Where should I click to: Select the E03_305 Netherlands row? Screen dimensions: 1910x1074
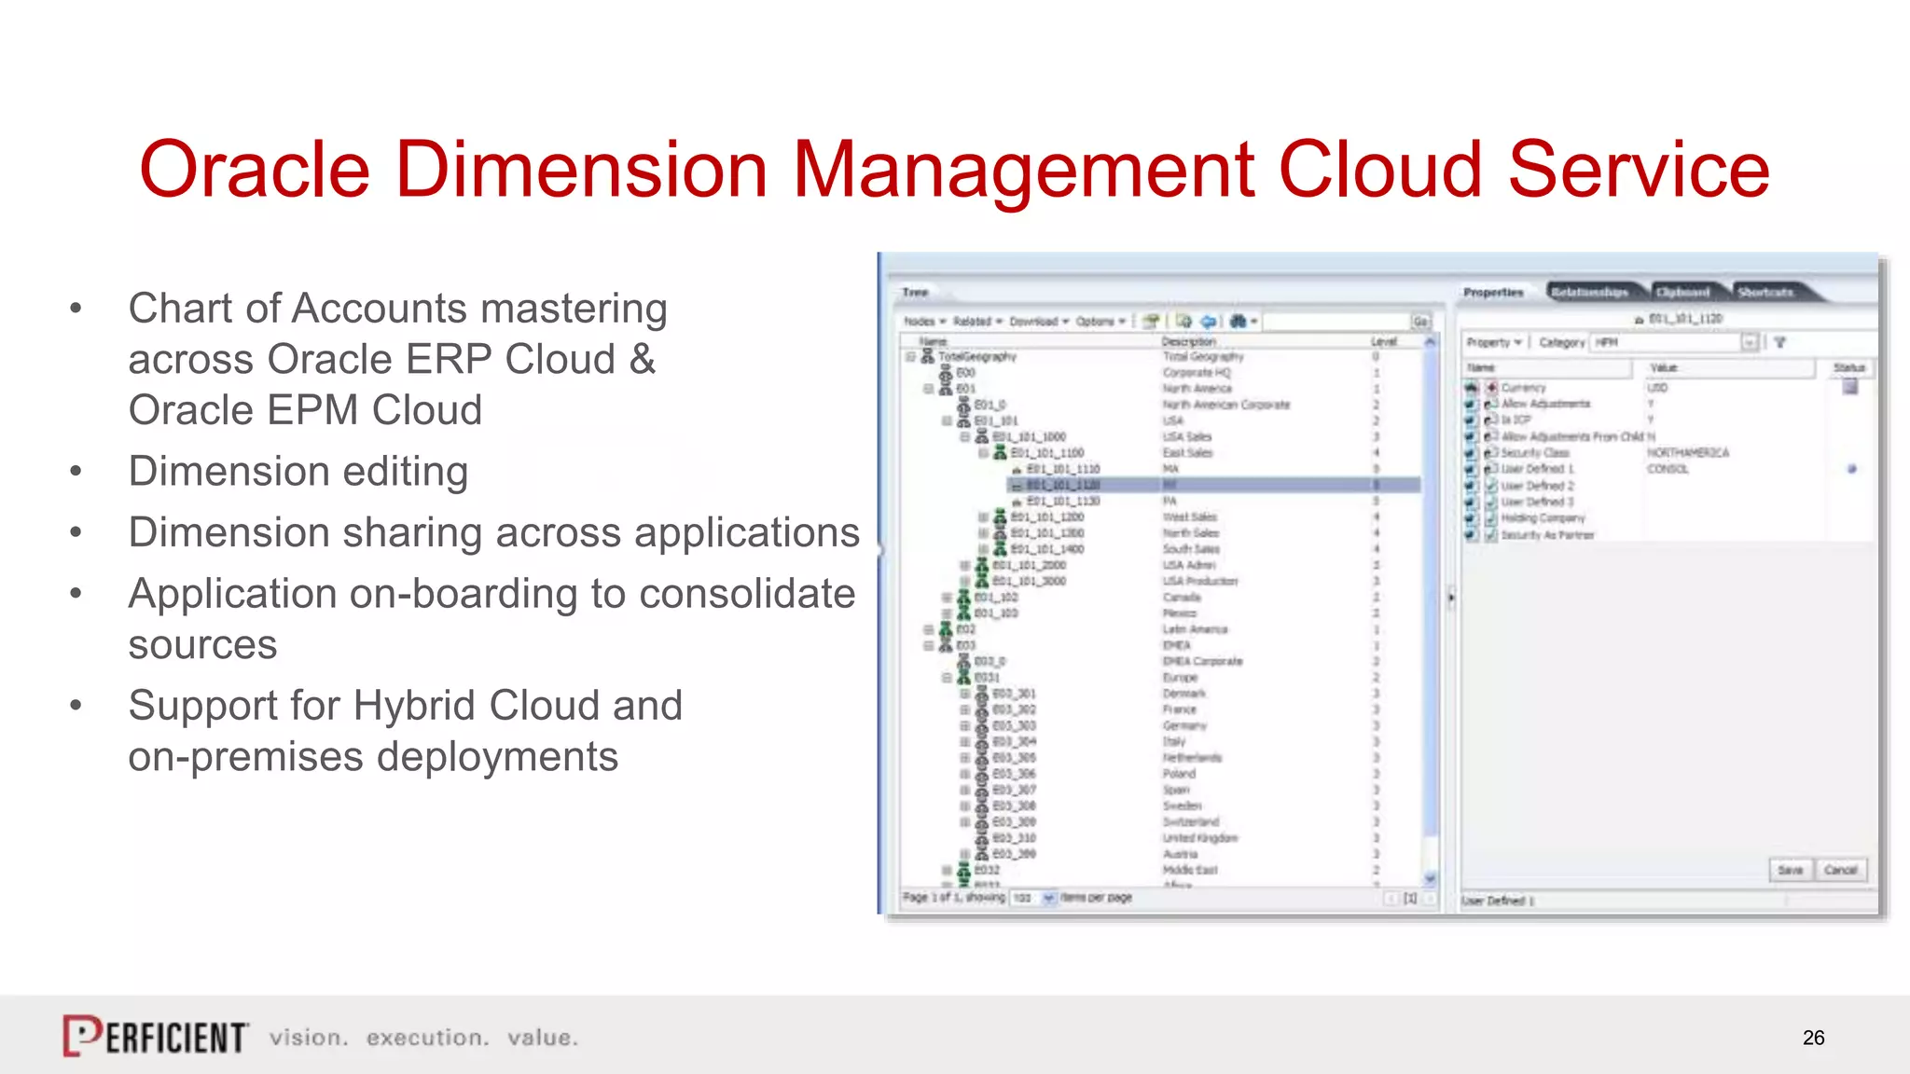coord(1162,758)
